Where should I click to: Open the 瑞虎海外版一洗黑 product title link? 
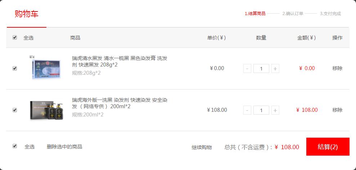(120, 103)
